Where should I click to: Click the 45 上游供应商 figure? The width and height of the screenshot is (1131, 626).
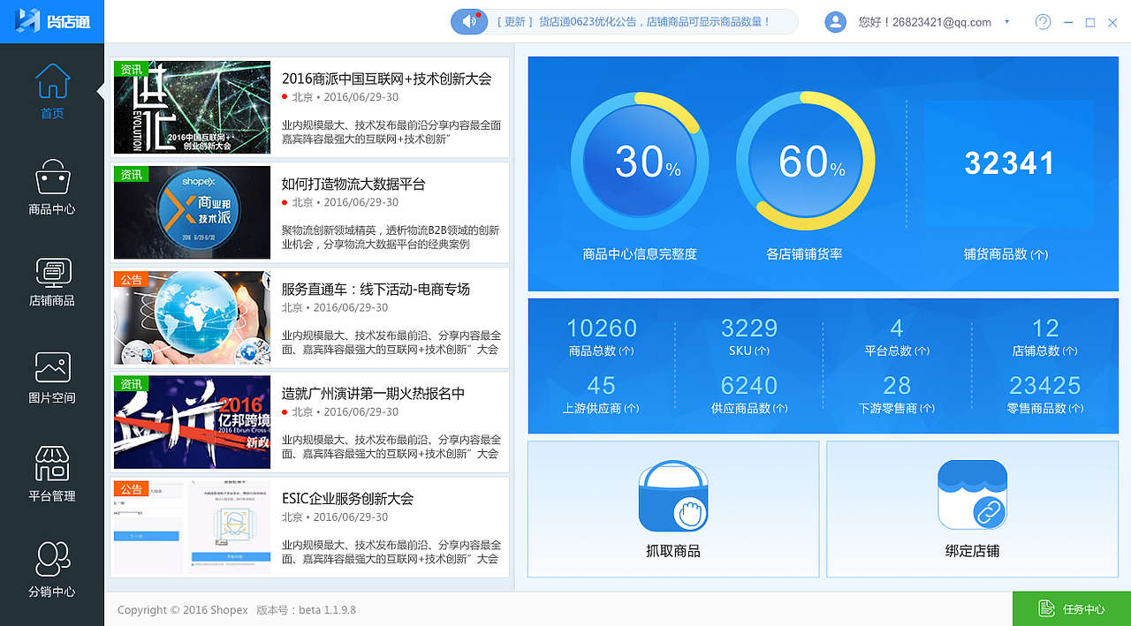point(601,386)
